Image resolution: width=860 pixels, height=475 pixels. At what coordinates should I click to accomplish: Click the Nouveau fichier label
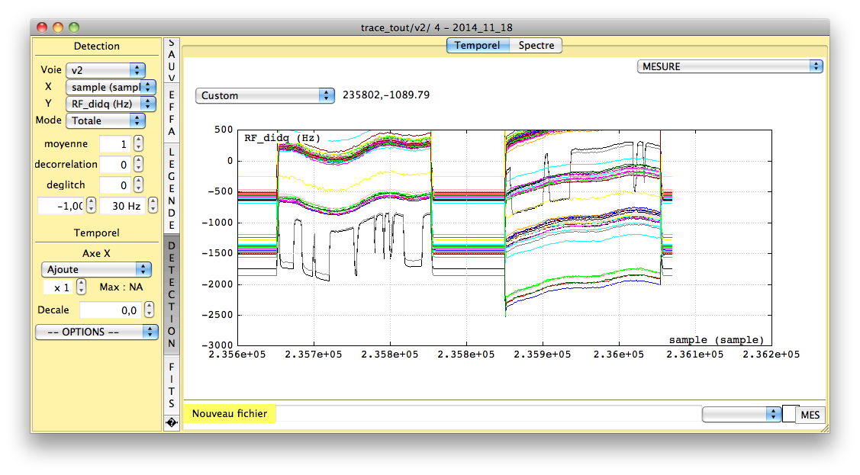[230, 414]
